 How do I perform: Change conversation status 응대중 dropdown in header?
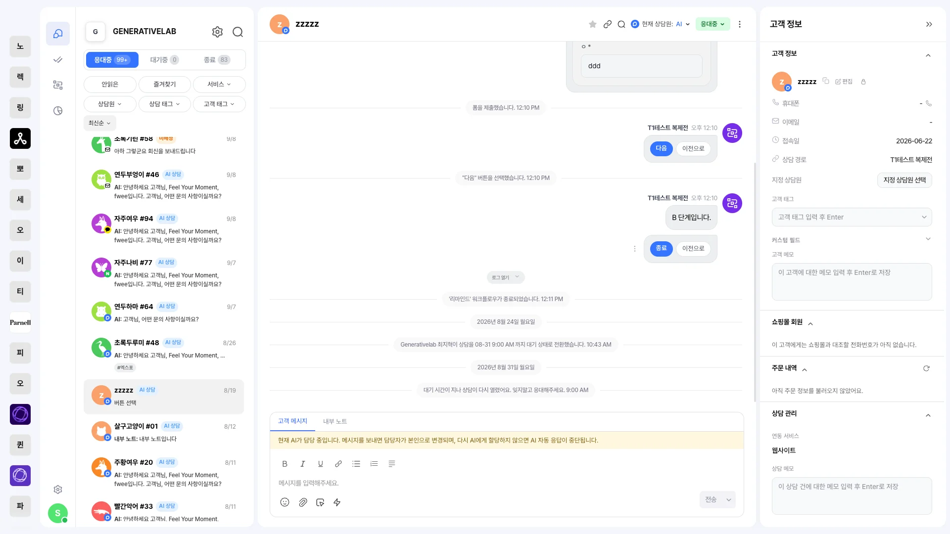(x=712, y=24)
